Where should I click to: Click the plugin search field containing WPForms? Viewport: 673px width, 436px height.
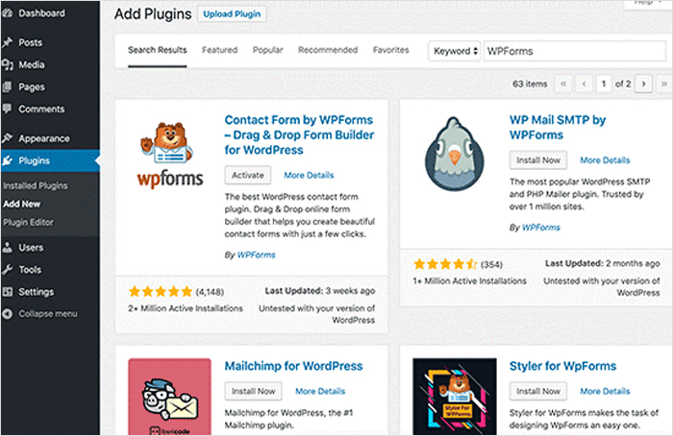575,51
